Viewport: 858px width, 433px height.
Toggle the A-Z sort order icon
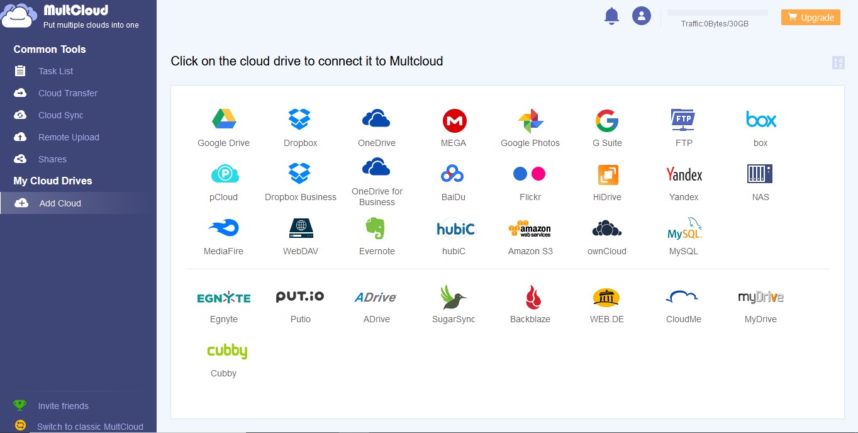click(x=838, y=62)
